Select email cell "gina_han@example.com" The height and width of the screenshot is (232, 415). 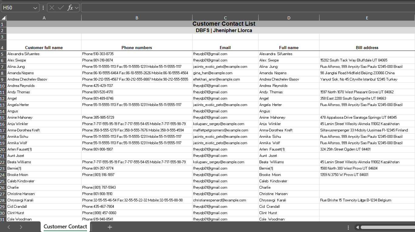[225, 73]
